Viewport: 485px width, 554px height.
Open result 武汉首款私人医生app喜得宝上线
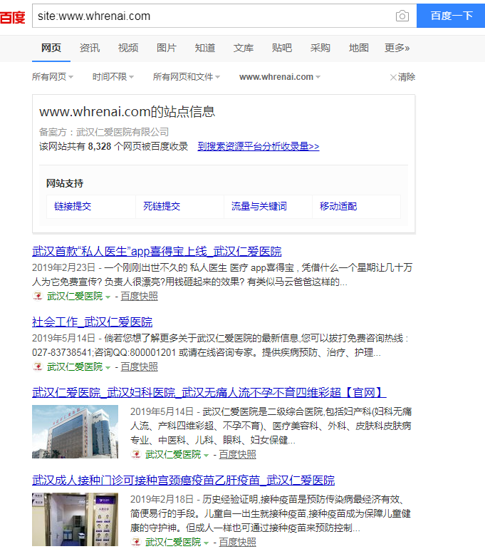click(x=157, y=252)
